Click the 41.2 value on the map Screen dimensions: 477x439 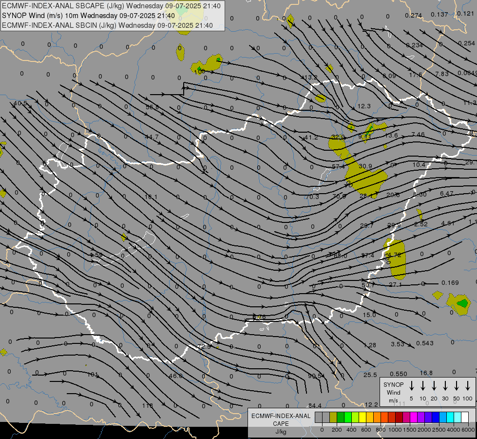point(311,138)
